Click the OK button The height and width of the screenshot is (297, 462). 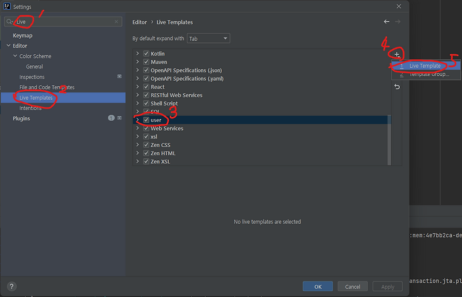(x=318, y=287)
